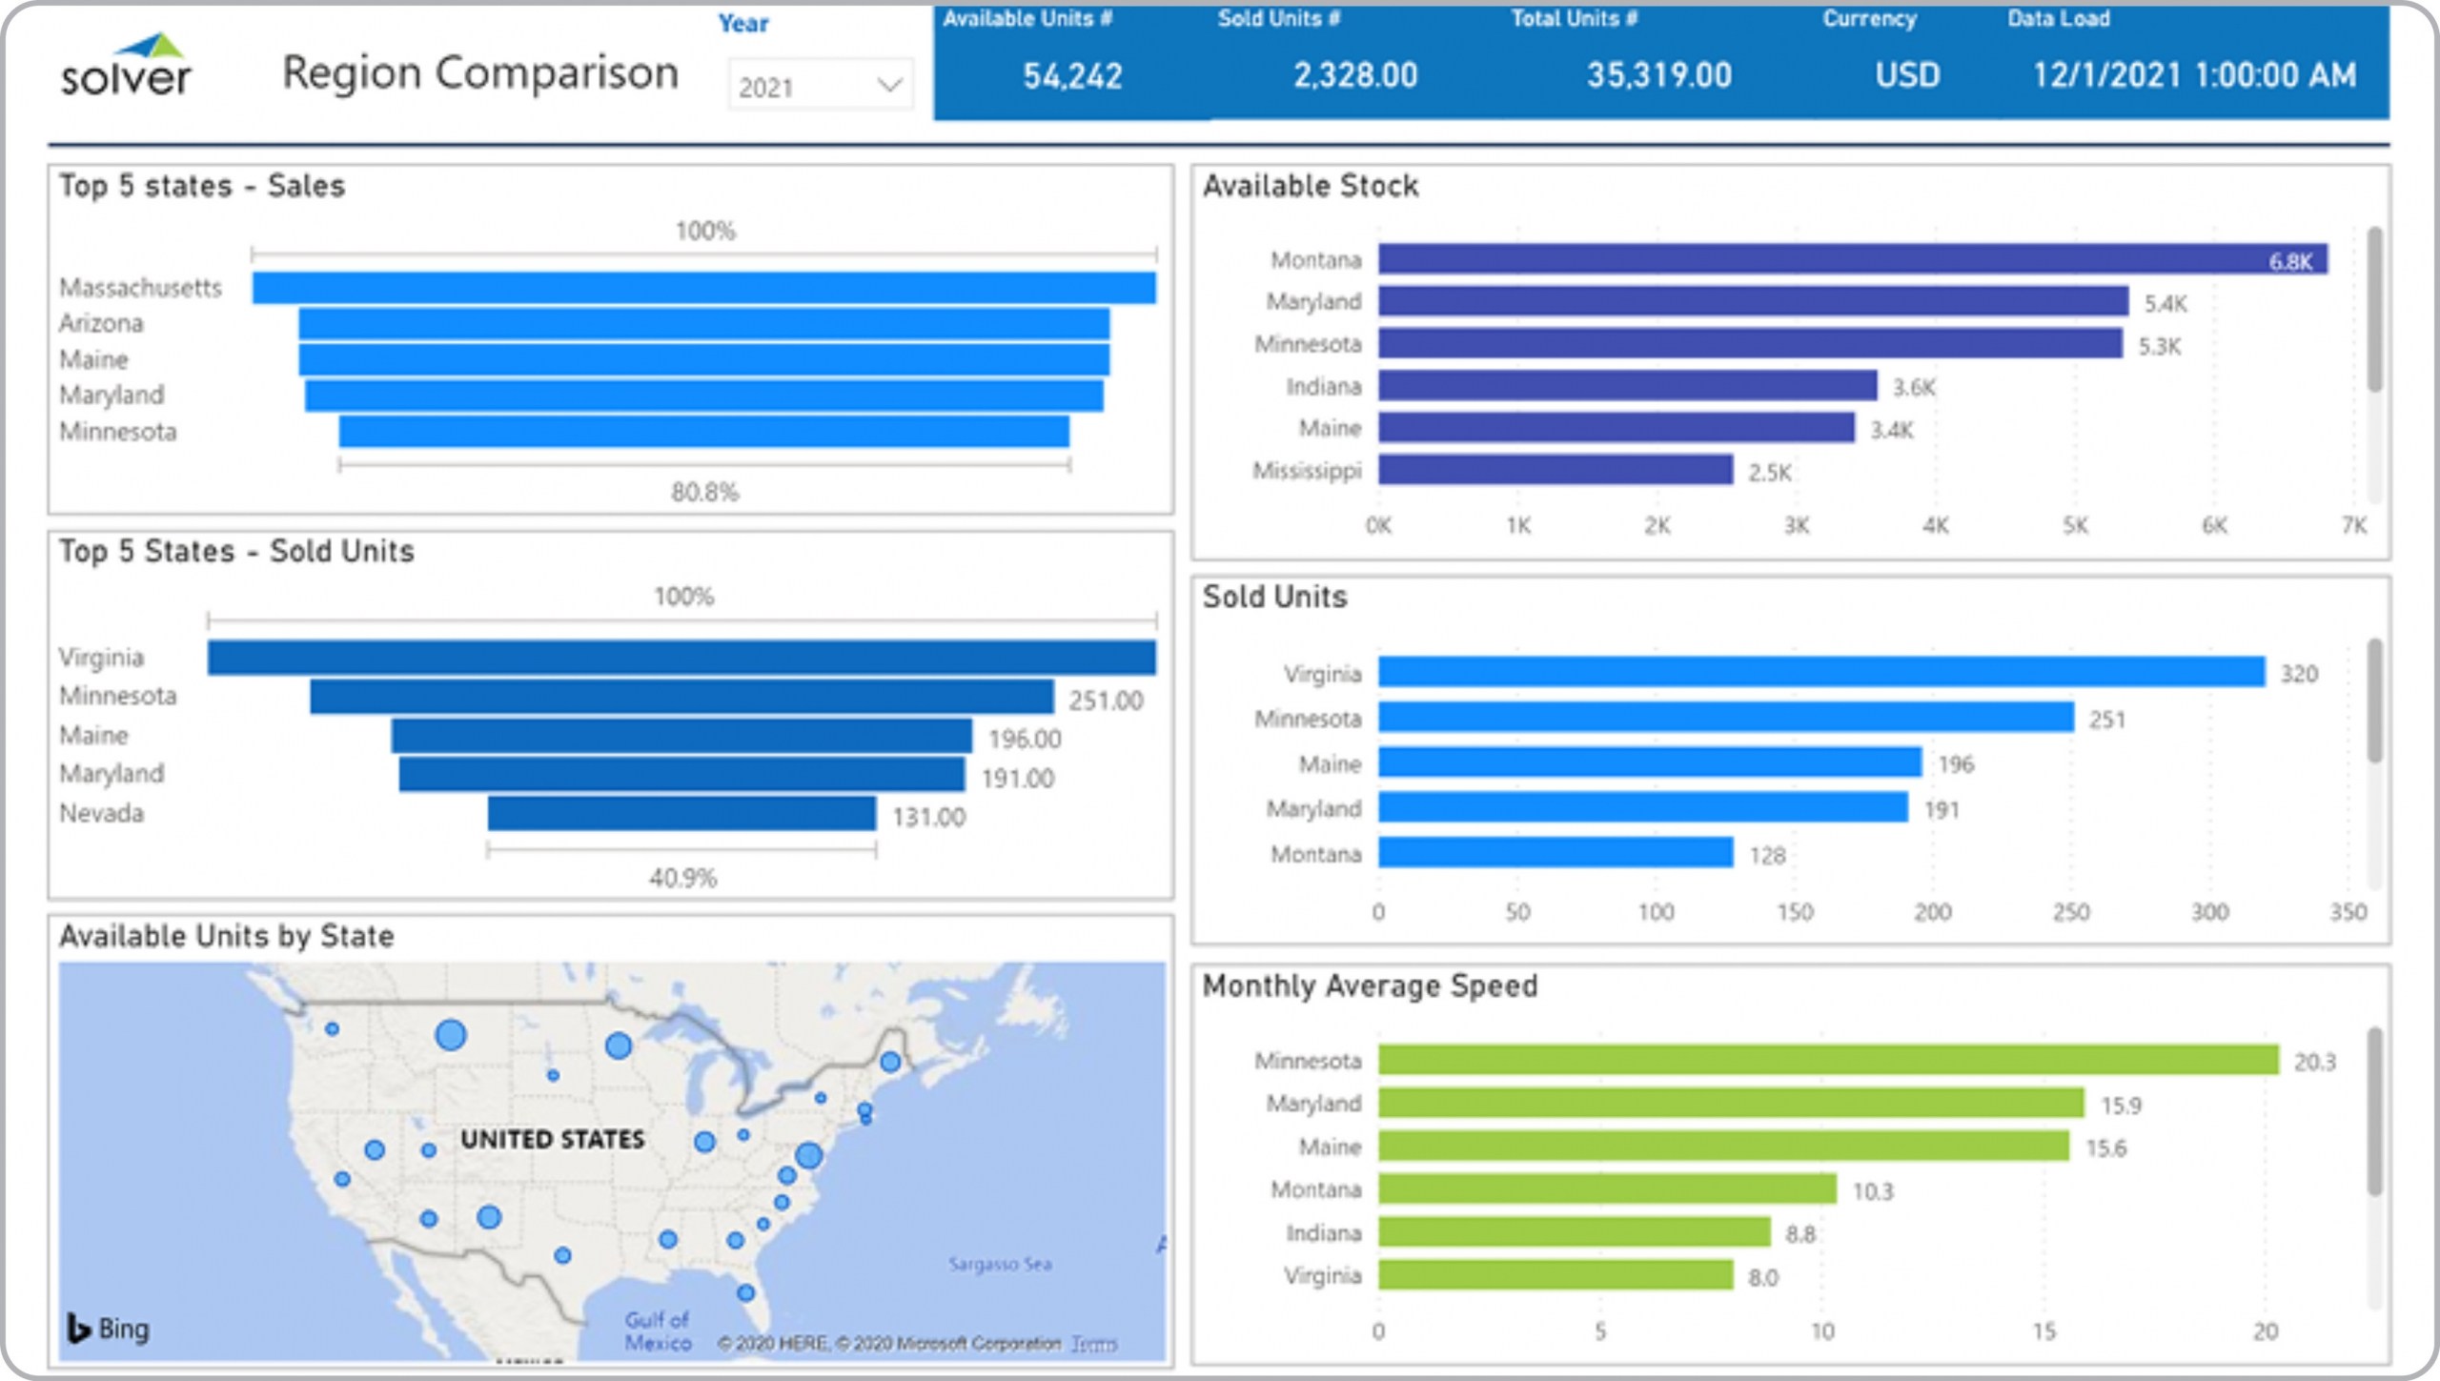The width and height of the screenshot is (2440, 1381).
Task: Select Minnesota bar in Monthly Average Speed
Action: point(1827,1060)
